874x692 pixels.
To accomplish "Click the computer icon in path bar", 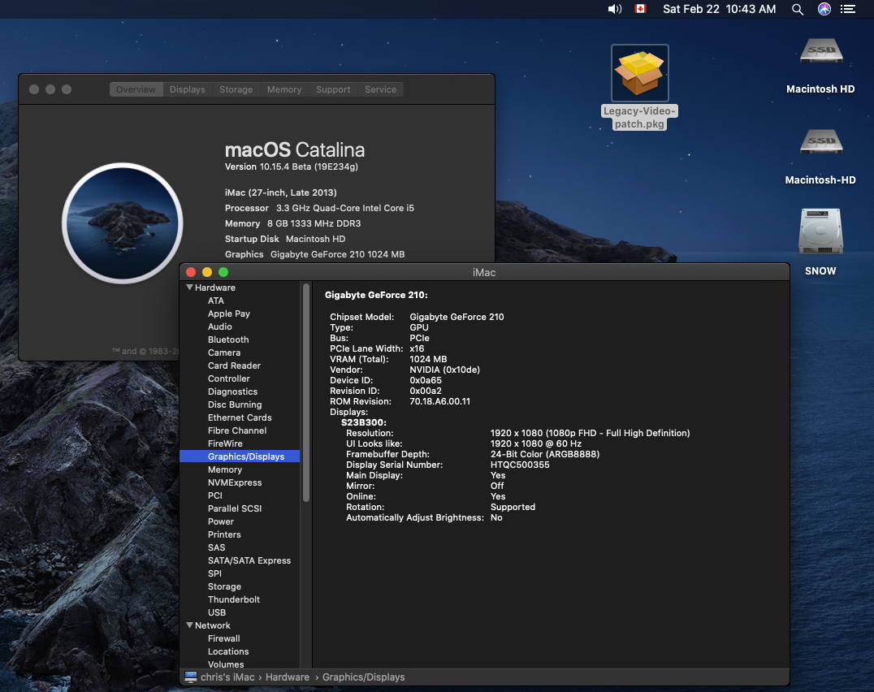I will [x=191, y=677].
